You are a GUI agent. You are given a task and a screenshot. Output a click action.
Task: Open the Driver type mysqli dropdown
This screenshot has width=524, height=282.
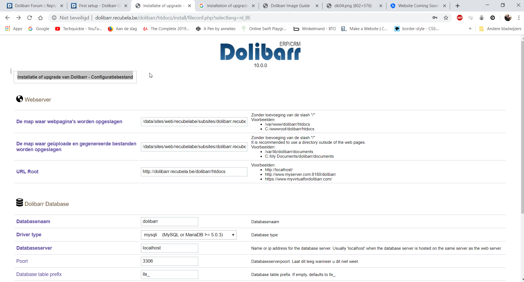click(x=189, y=235)
